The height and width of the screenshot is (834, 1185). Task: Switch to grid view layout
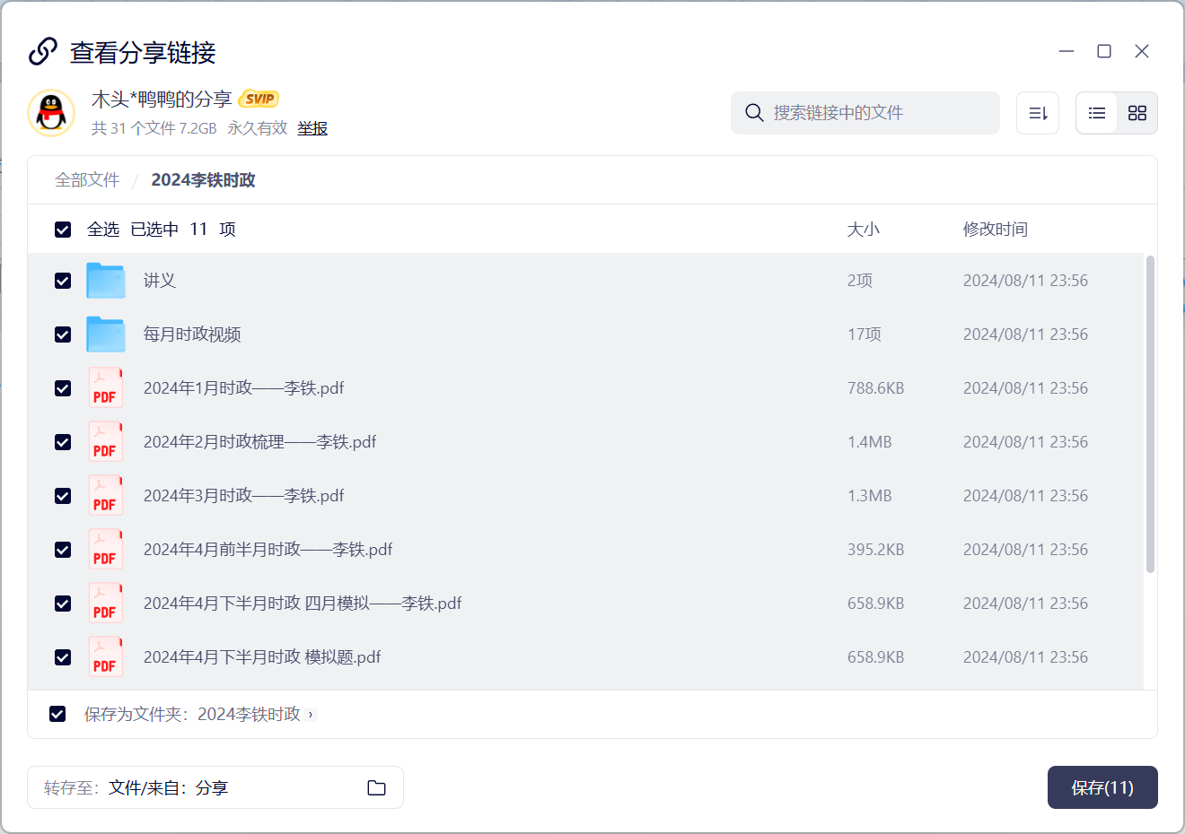pos(1137,113)
